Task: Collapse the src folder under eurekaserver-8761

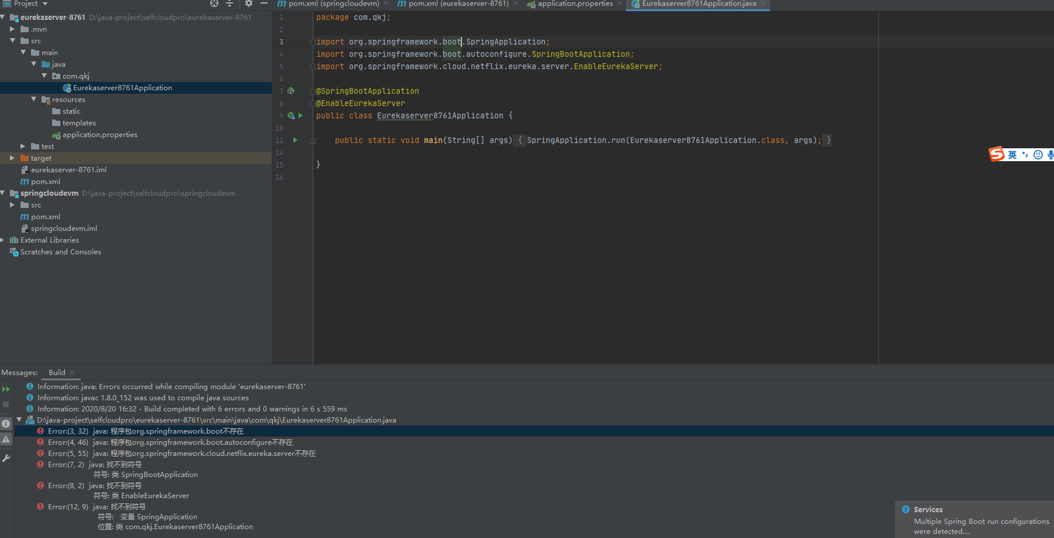Action: [x=12, y=40]
